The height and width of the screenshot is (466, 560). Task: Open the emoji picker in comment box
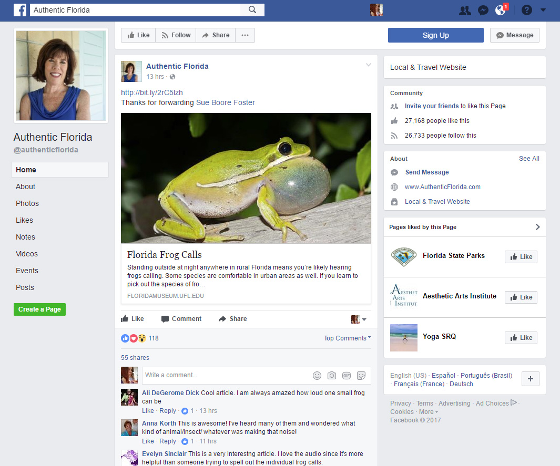[x=317, y=376]
